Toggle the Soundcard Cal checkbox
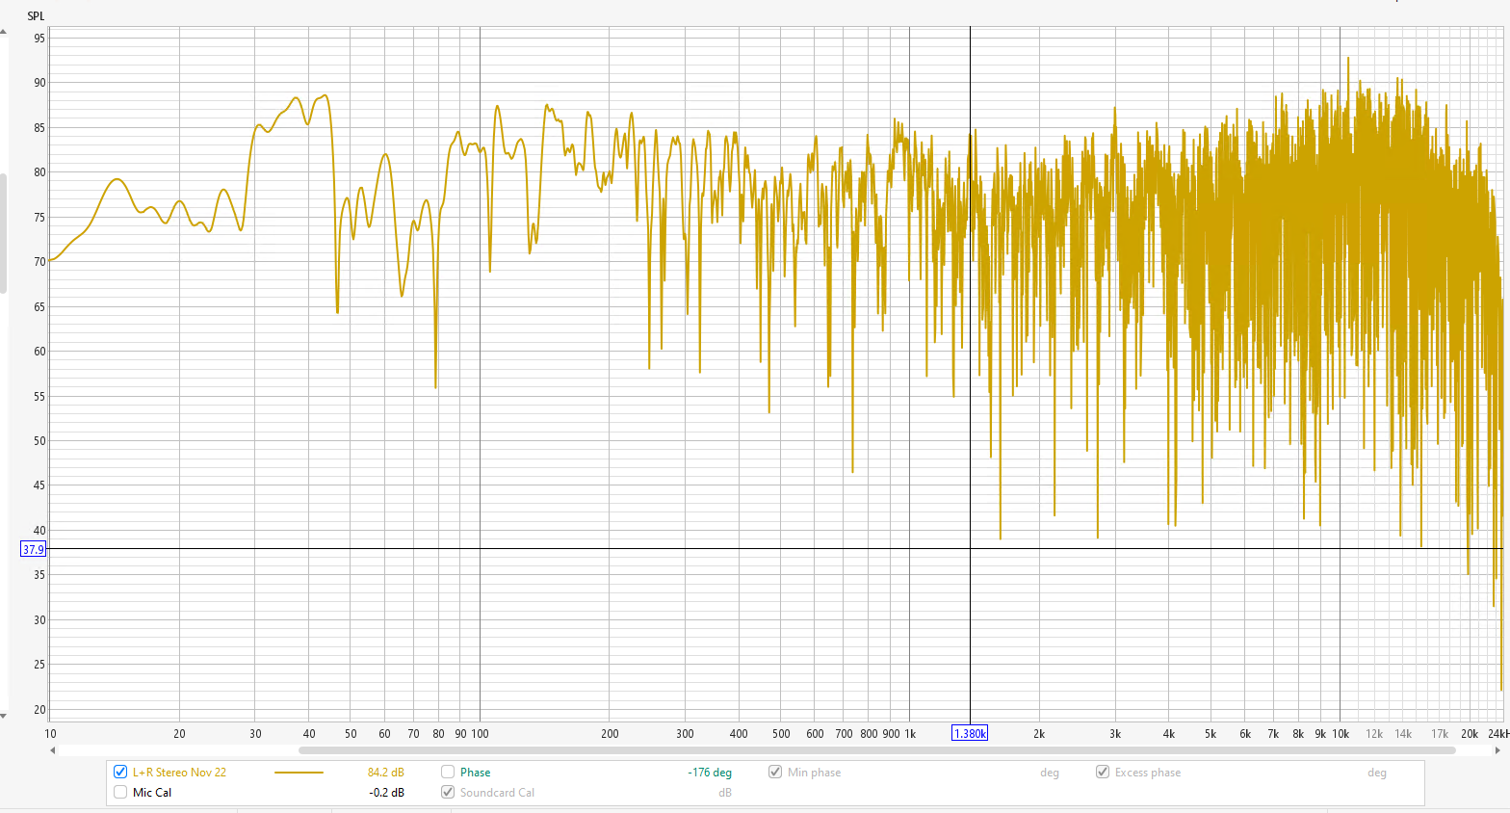1510x813 pixels. pos(448,792)
